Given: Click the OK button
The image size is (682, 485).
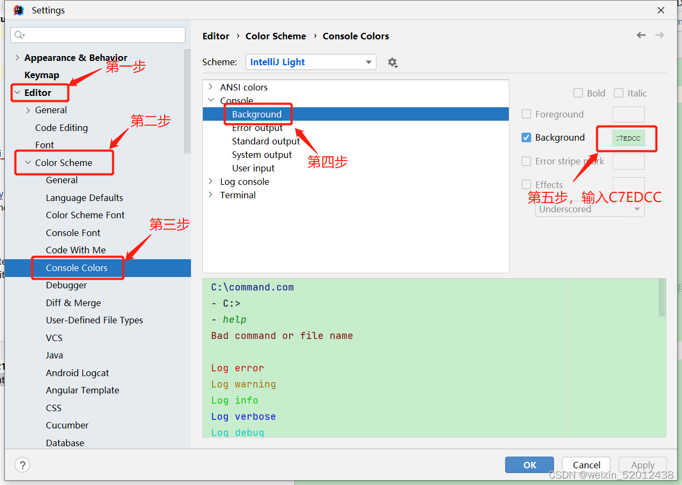Looking at the screenshot, I should coord(529,465).
